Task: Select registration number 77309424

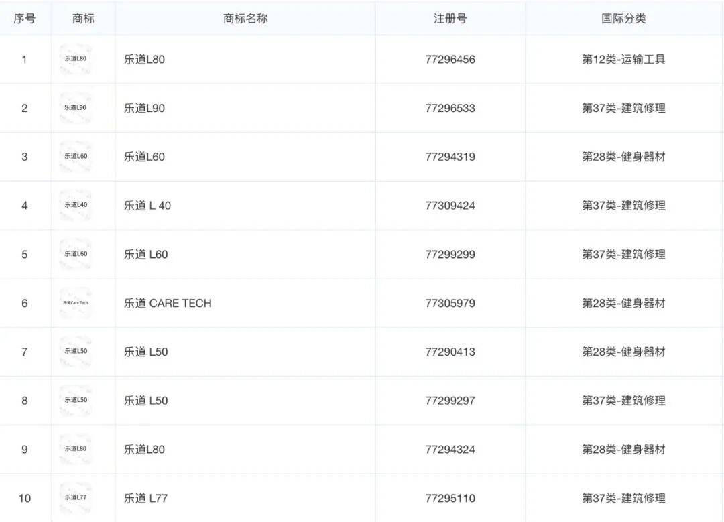Action: [450, 206]
